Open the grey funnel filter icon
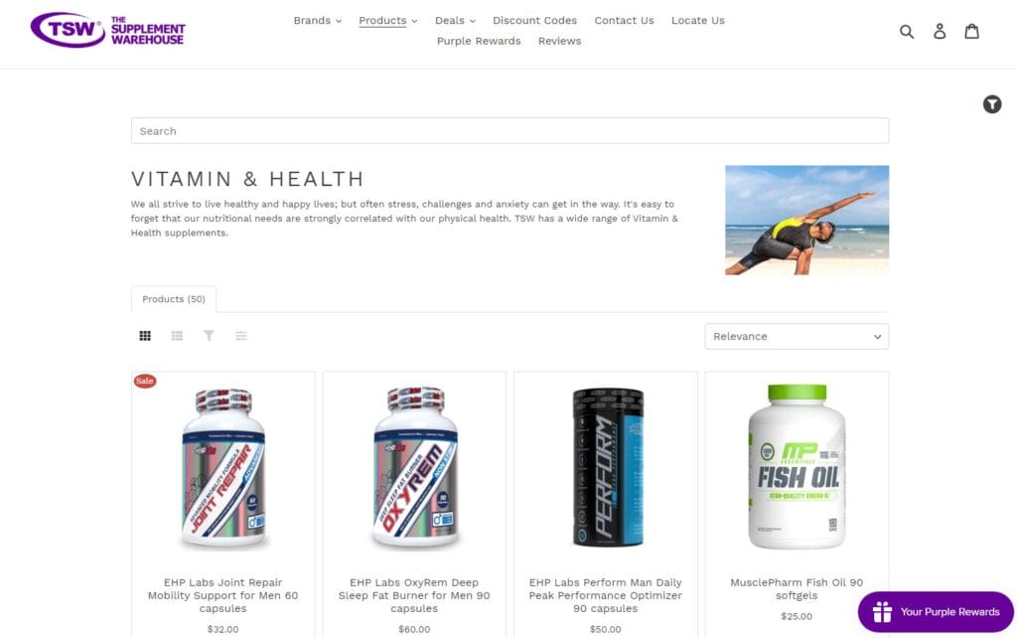The width and height of the screenshot is (1017, 638). pos(209,336)
